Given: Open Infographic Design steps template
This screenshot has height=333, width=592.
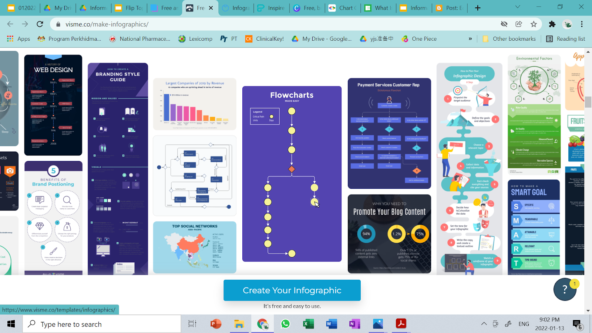Looking at the screenshot, I should pos(470,169).
